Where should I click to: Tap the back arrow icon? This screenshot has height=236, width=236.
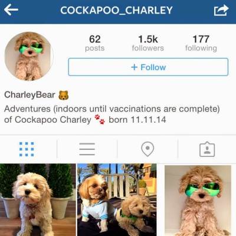click(11, 10)
